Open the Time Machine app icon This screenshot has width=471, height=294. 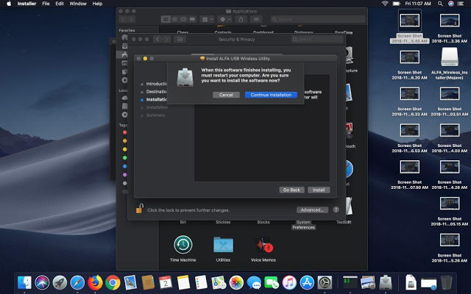[183, 245]
